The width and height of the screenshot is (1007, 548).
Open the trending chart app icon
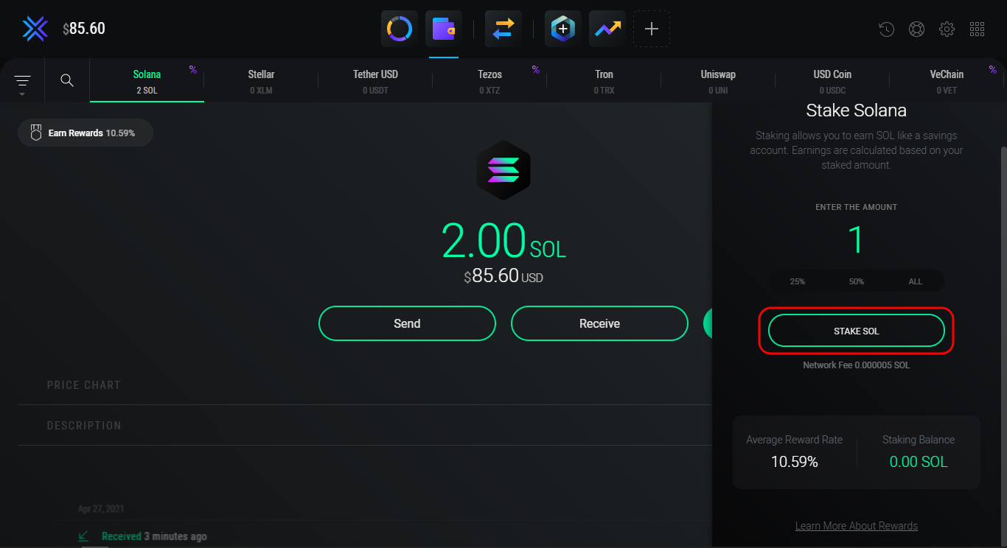point(607,29)
